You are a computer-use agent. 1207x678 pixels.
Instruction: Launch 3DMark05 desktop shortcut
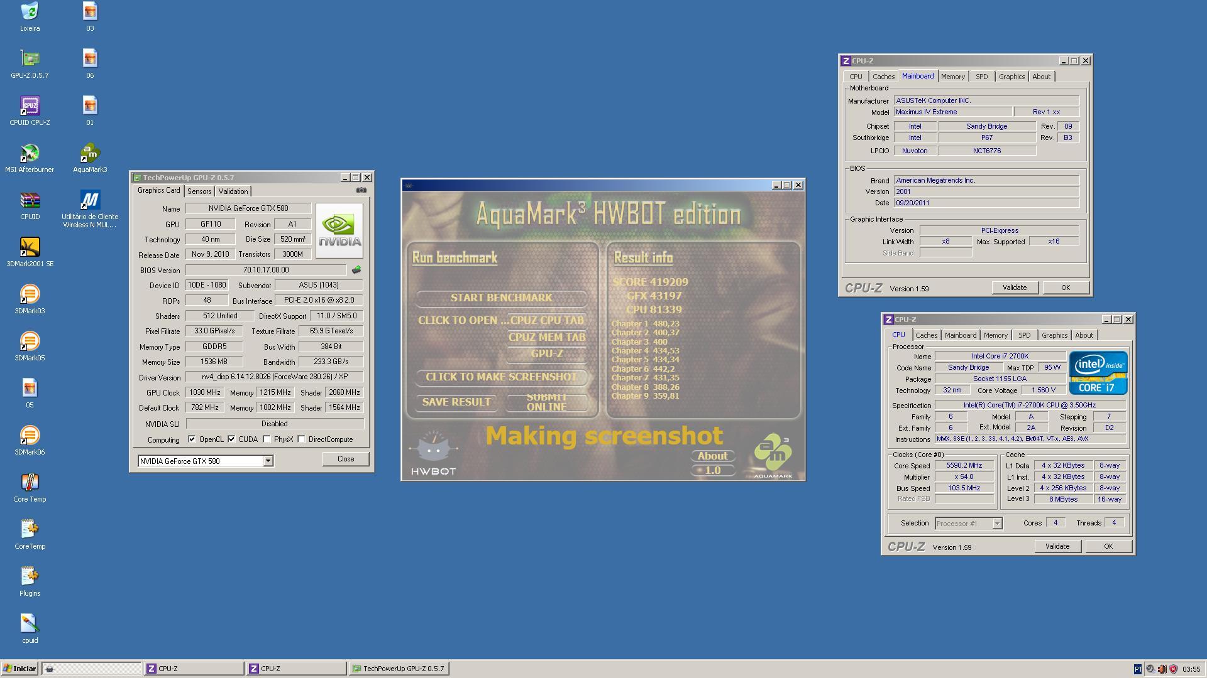point(30,347)
